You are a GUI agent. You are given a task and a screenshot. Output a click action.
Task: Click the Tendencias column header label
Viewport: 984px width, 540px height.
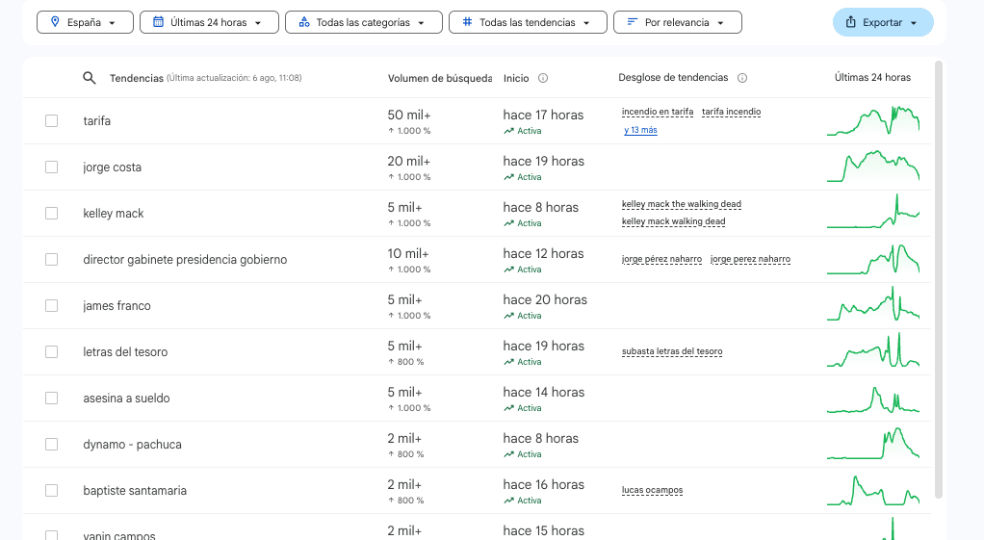tap(136, 78)
